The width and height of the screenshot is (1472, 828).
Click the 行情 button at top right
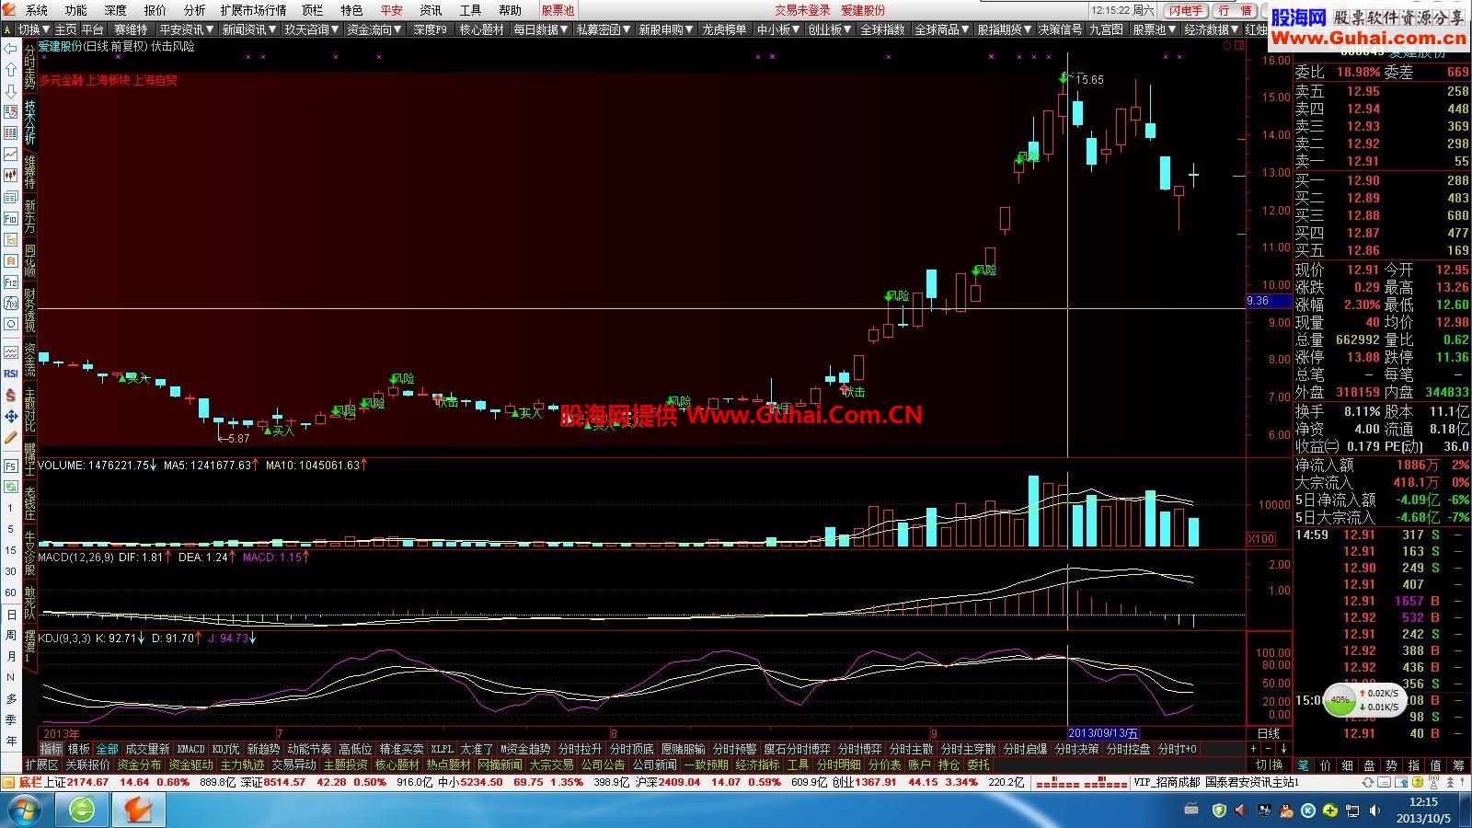click(x=1235, y=10)
